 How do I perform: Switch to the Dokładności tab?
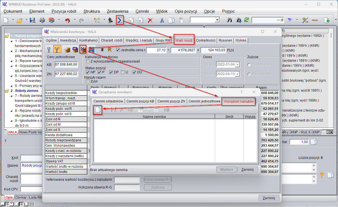206,40
